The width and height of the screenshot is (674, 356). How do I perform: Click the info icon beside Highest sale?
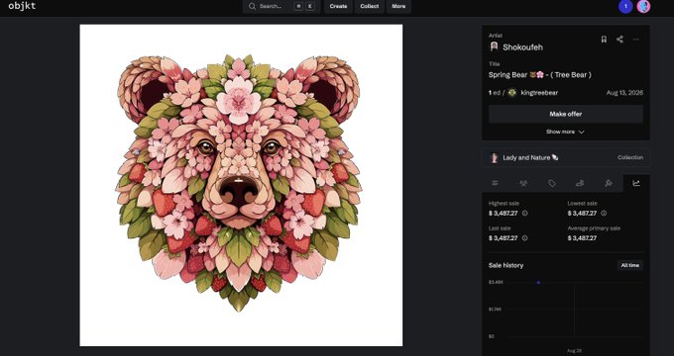pos(525,214)
